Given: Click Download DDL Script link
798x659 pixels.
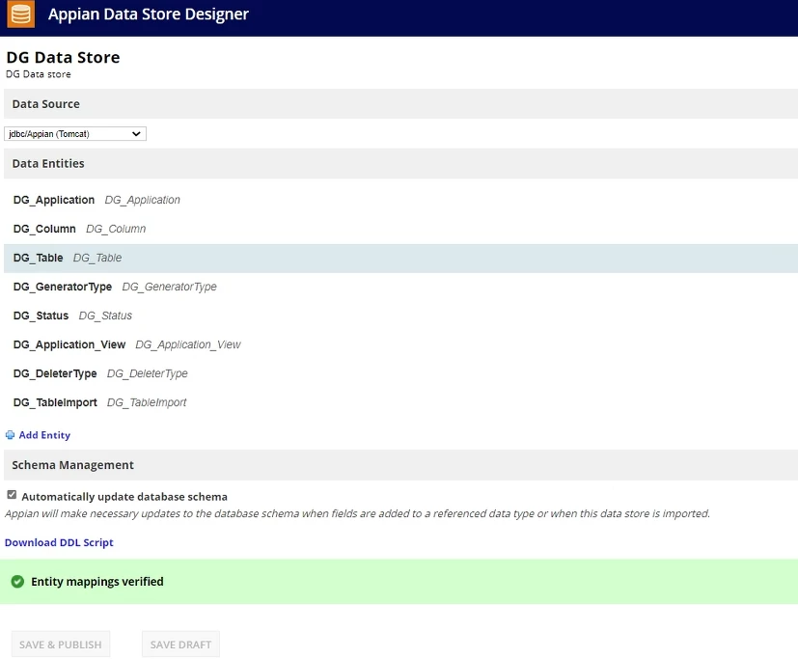Looking at the screenshot, I should click(59, 542).
